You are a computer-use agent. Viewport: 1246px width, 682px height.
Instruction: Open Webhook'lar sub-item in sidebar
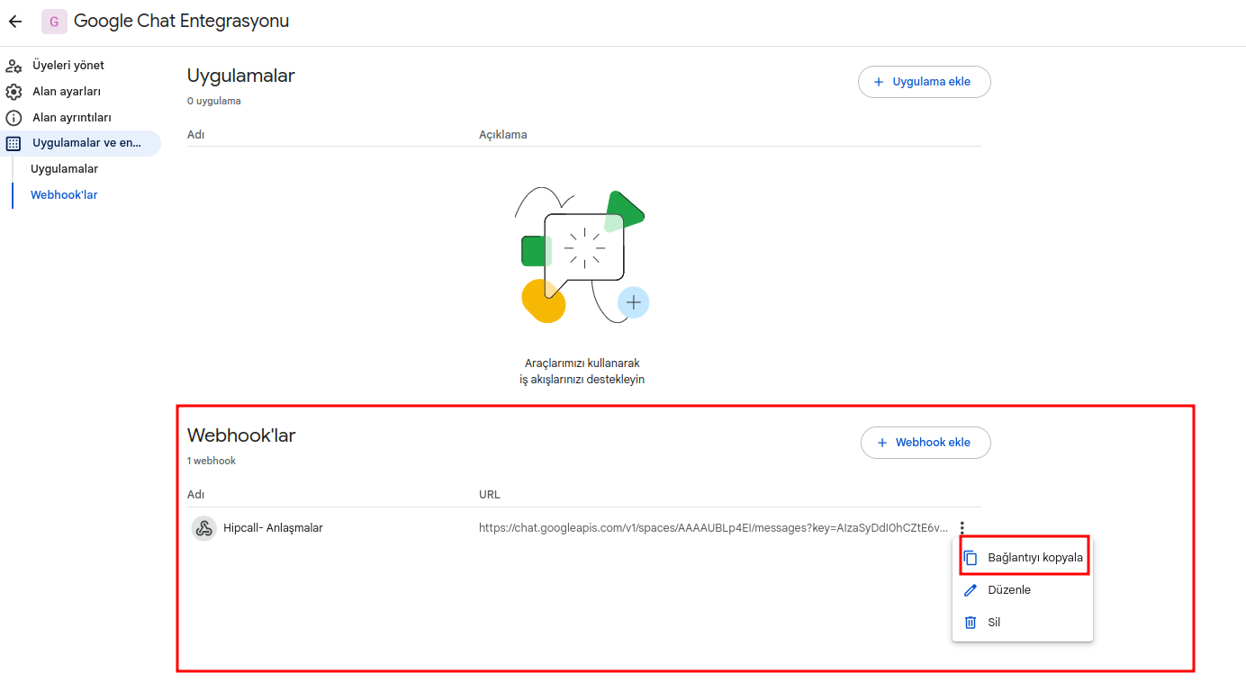(x=64, y=195)
